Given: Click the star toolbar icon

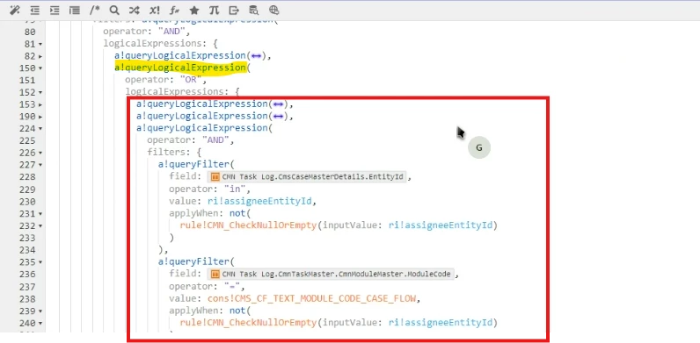Looking at the screenshot, I should [x=194, y=11].
